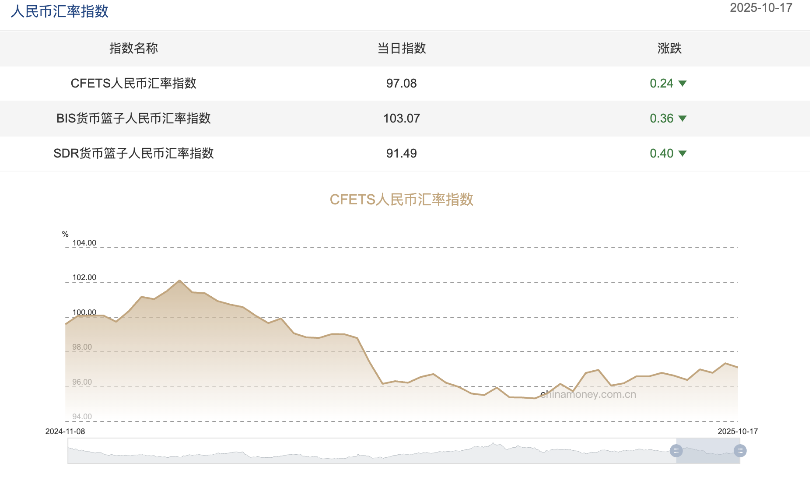Click the 指数名称 column header
Image resolution: width=812 pixels, height=477 pixels.
(134, 49)
